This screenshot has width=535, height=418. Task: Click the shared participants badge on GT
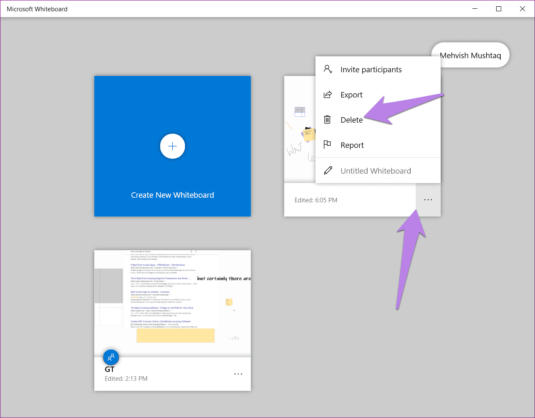(x=111, y=358)
